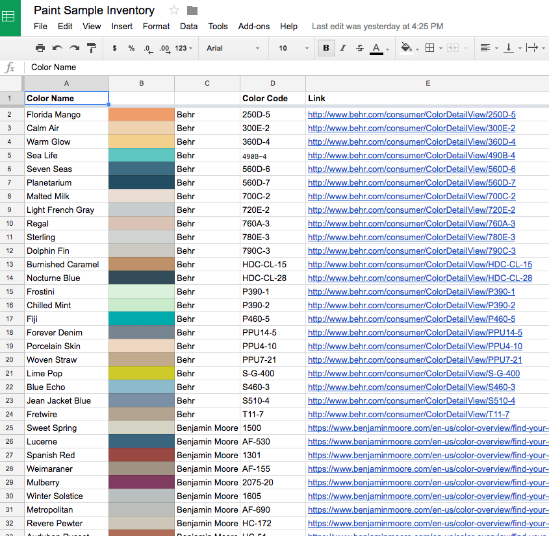The height and width of the screenshot is (536, 549).
Task: Open horizontal align options
Action: point(485,48)
